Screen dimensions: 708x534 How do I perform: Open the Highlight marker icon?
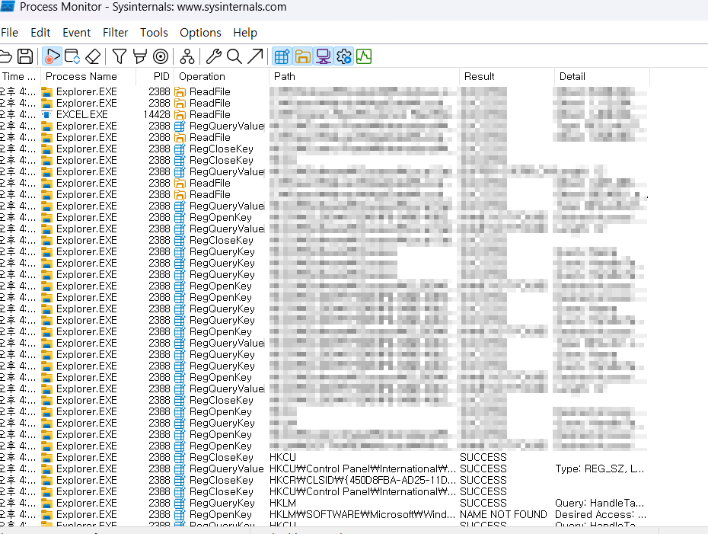click(x=140, y=56)
